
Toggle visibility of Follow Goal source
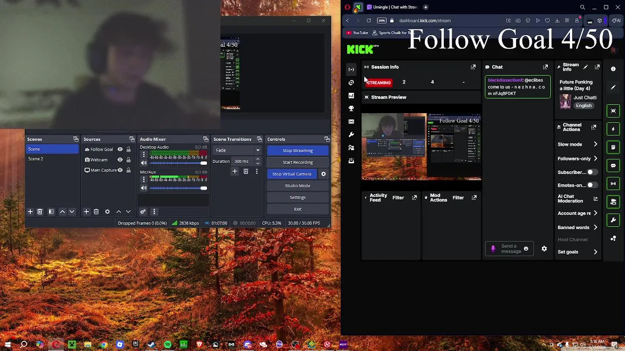[120, 150]
